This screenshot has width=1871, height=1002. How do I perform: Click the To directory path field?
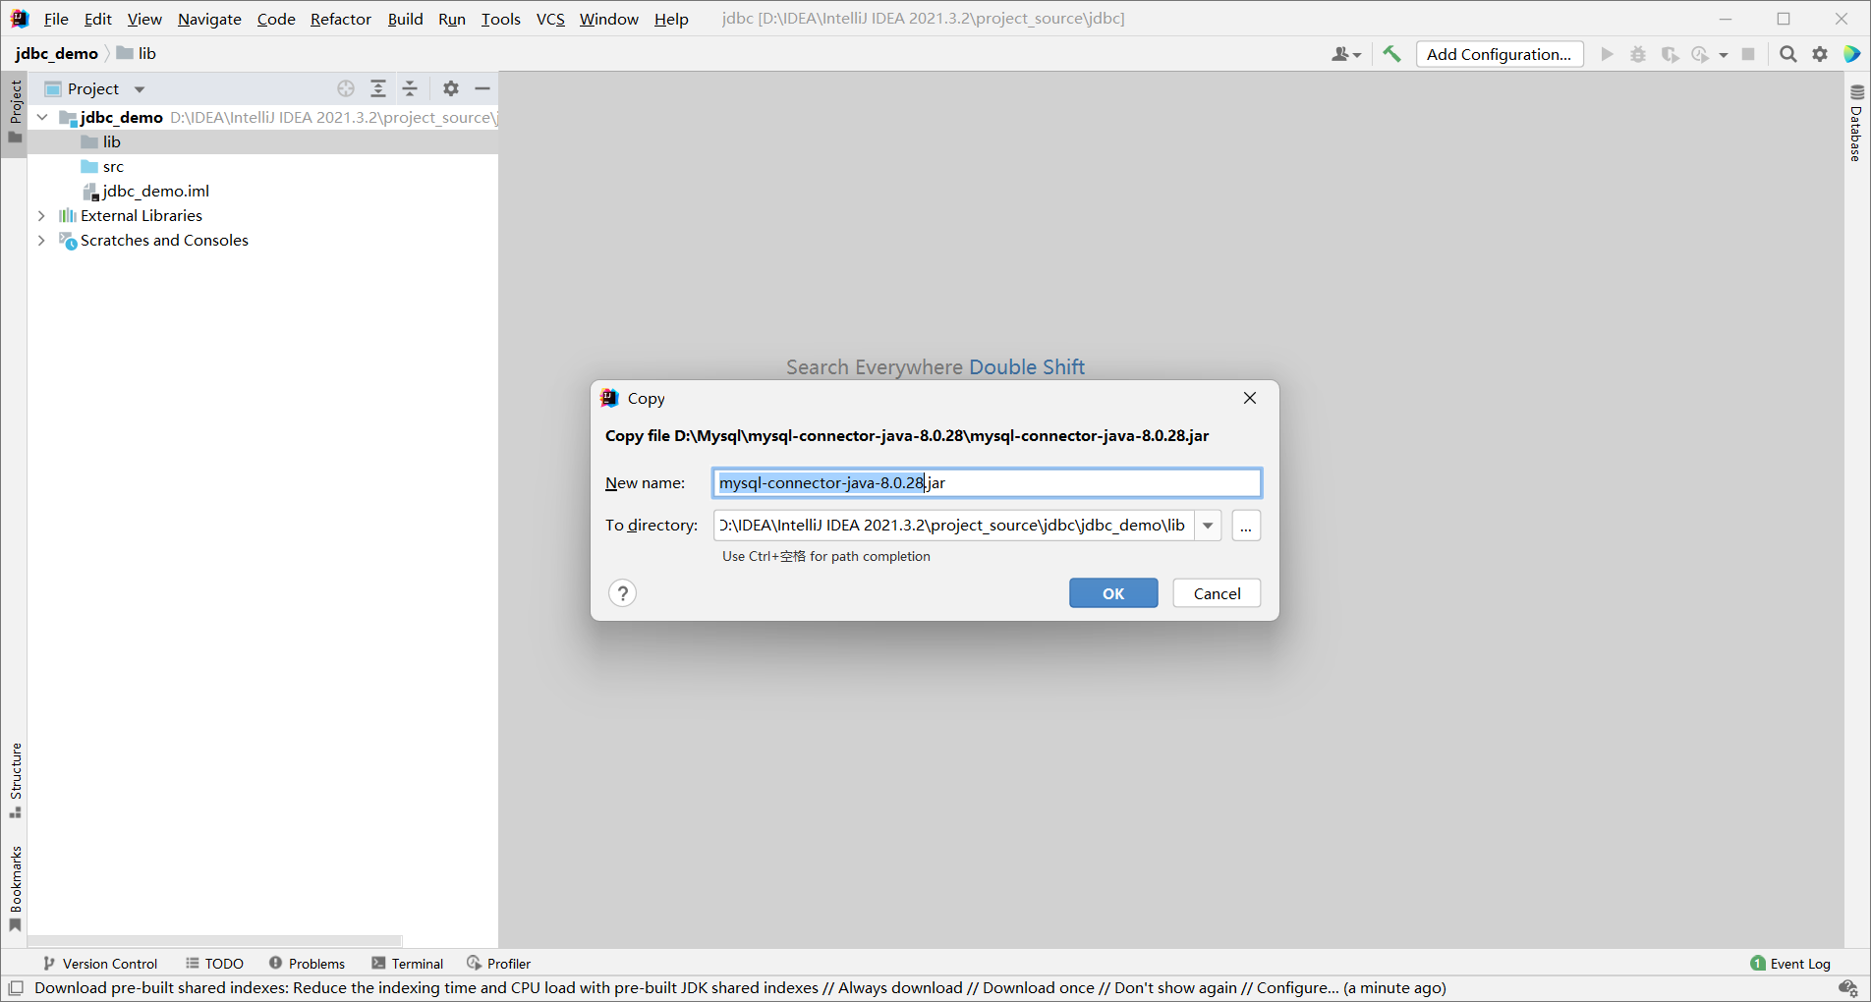tap(953, 526)
